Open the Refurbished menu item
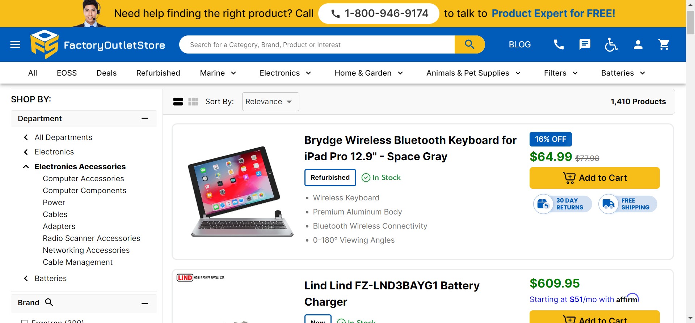695x323 pixels. pyautogui.click(x=158, y=73)
